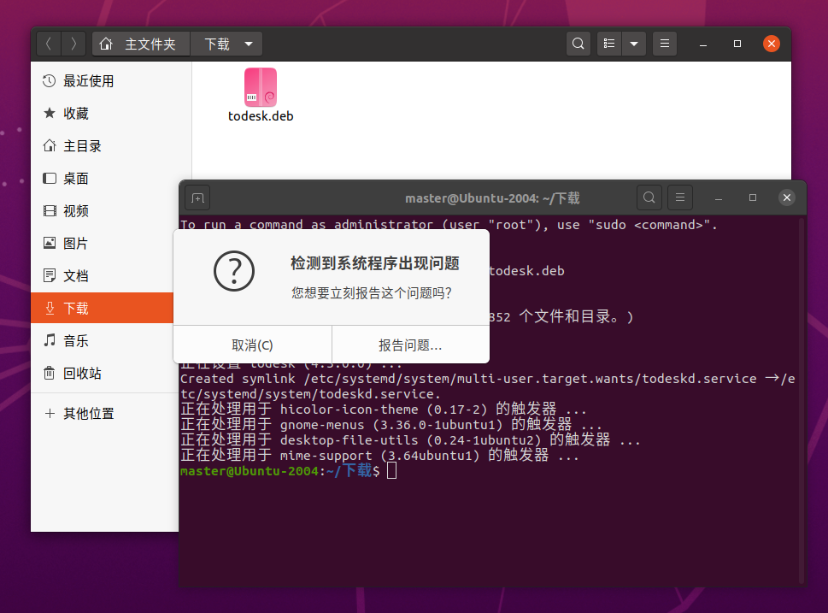Maximize the file manager window
The height and width of the screenshot is (613, 828).
(x=737, y=44)
